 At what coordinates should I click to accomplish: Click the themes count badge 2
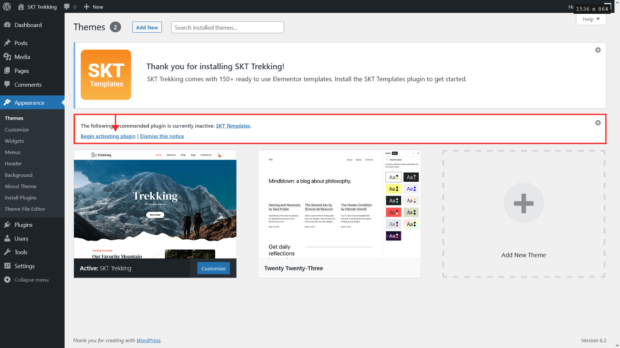click(115, 27)
